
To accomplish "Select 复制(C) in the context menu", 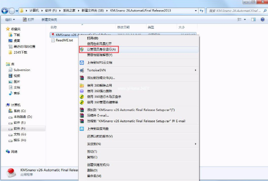I will [92, 157].
